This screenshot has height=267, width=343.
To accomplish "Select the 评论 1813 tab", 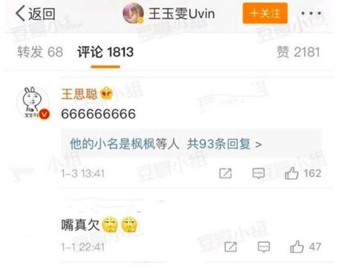I will pos(105,52).
